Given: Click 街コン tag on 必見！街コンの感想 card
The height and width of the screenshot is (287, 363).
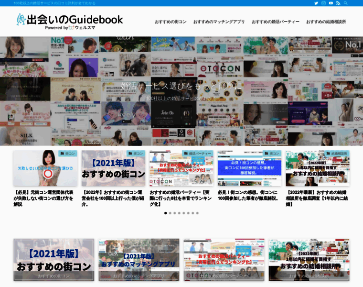Looking at the screenshot, I should [x=272, y=154].
